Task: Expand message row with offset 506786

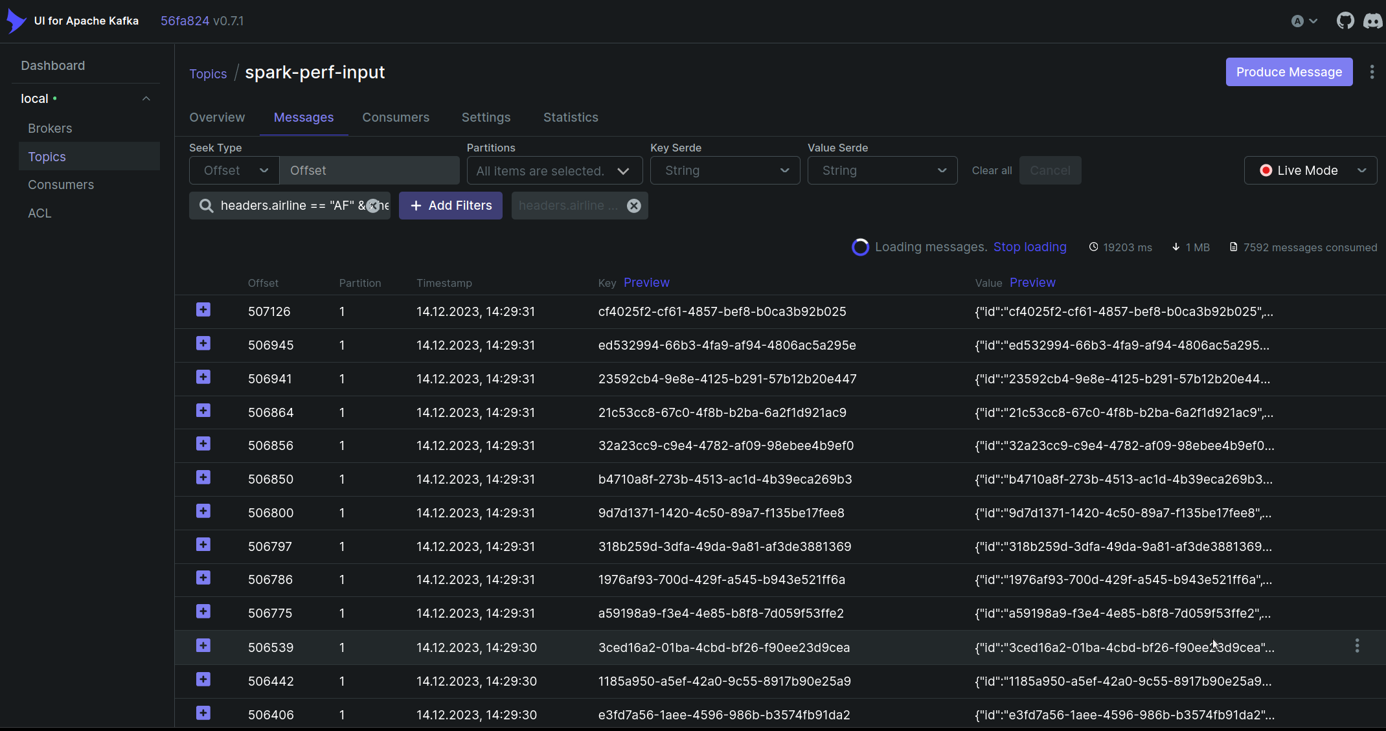Action: 203,578
